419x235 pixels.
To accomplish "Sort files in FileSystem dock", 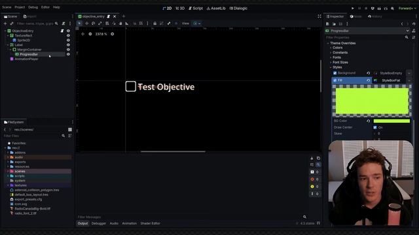I will pos(70,136).
